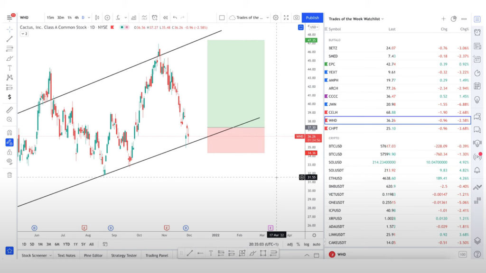Open the go to date picker
The height and width of the screenshot is (273, 486).
coord(105,244)
